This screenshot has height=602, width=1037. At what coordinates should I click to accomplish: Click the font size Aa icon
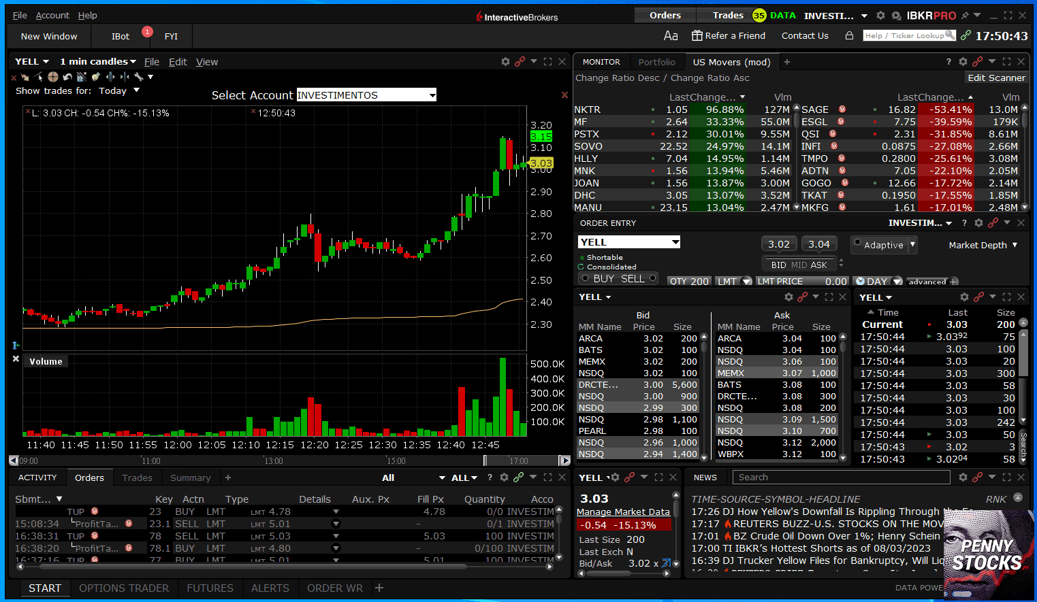click(x=671, y=35)
